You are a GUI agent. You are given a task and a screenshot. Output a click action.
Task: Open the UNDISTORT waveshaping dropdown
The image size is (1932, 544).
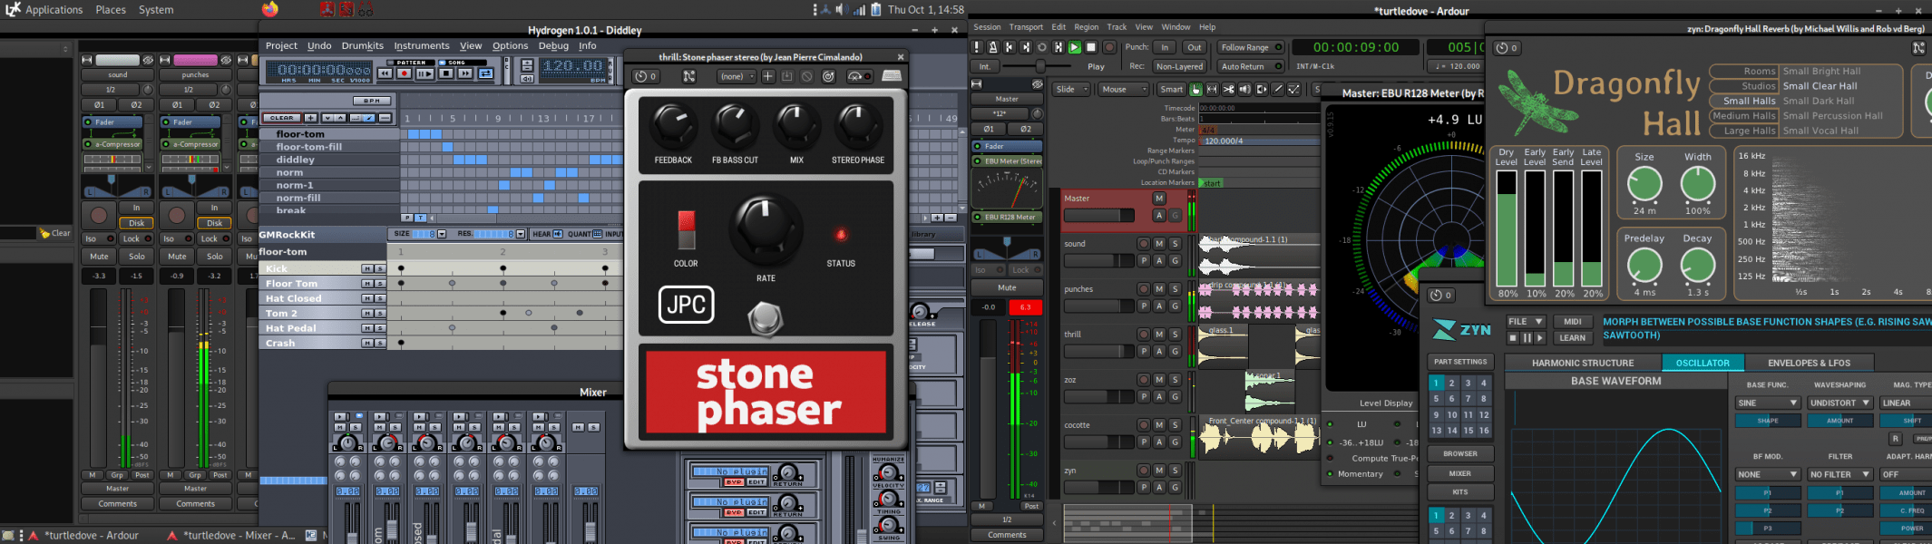point(1839,403)
